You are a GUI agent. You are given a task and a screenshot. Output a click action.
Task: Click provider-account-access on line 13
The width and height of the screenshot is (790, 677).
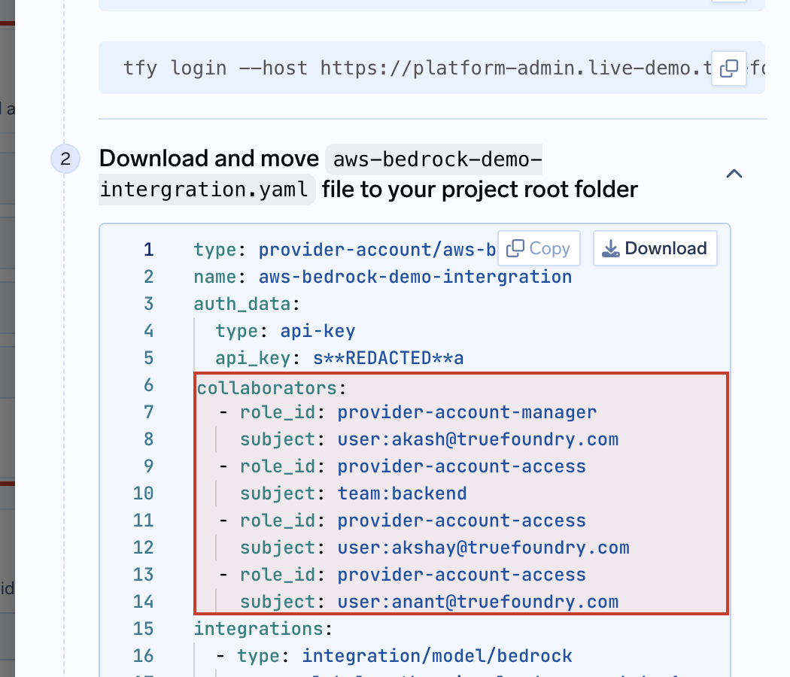click(461, 575)
